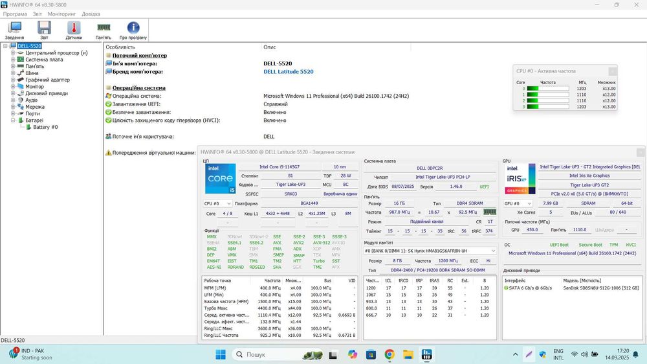Click the Пам'ять memory toolbar icon
This screenshot has width=647, height=364.
104,30
